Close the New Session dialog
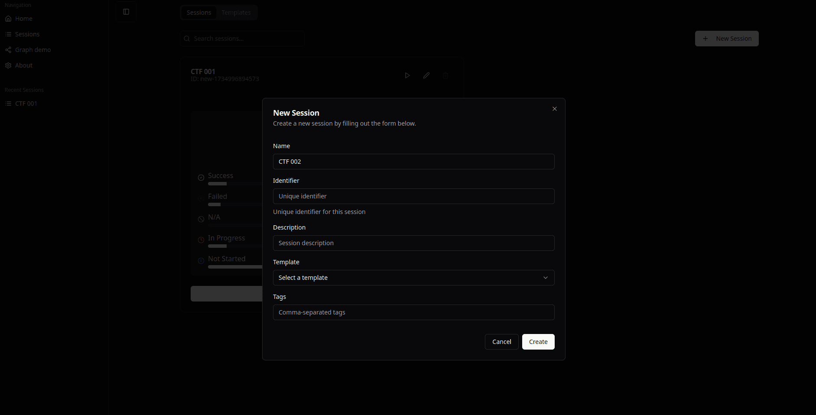816x415 pixels. click(x=554, y=109)
